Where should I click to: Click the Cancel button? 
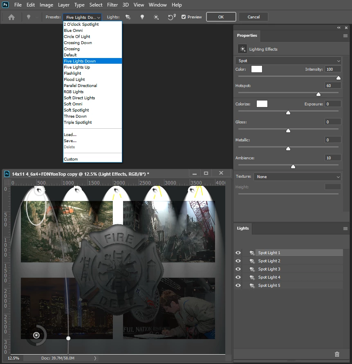tap(253, 17)
